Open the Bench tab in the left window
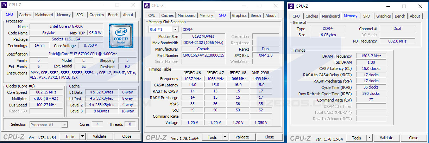 coord(113,15)
